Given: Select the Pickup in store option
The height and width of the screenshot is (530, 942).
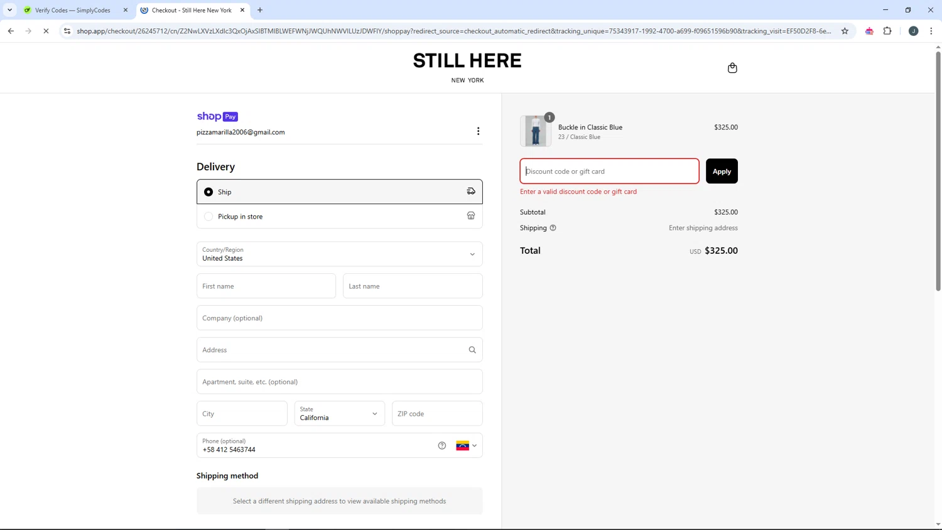Looking at the screenshot, I should coord(340,216).
